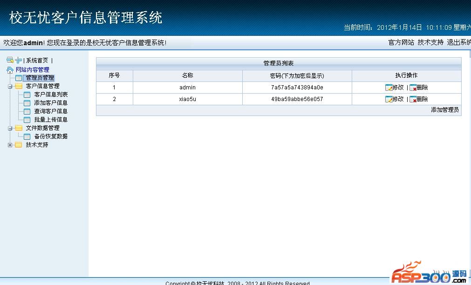Viewport: 471px width, 285px height.
Task: Click the delete icon in the xiao5u row
Action: click(413, 99)
